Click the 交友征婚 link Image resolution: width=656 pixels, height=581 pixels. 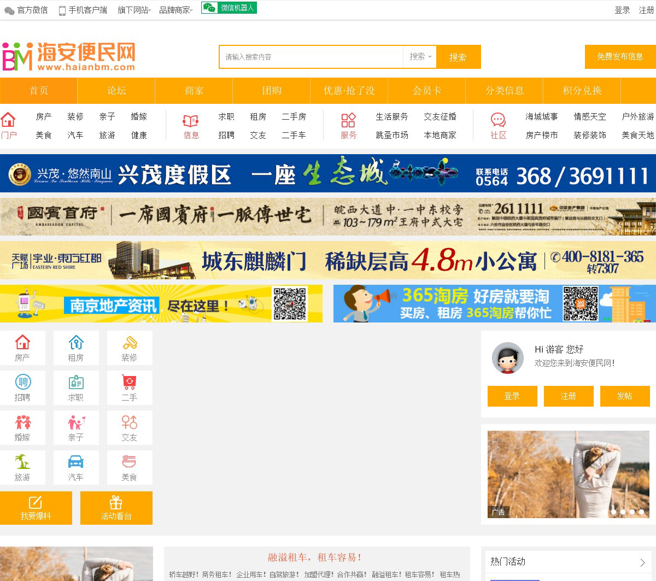(x=440, y=117)
